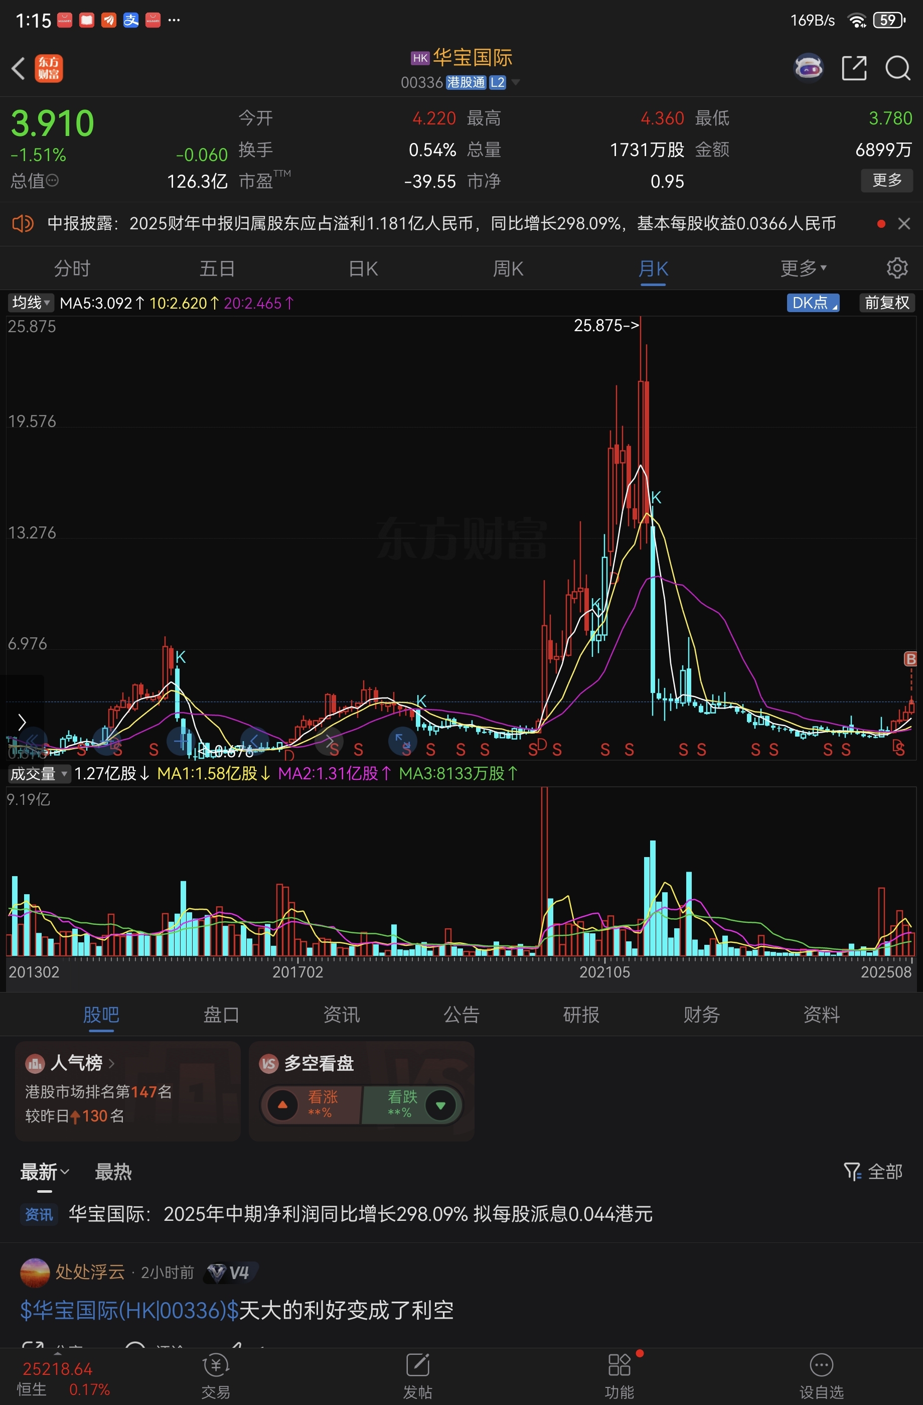
Task: Switch to 资讯 tab
Action: pos(341,1015)
